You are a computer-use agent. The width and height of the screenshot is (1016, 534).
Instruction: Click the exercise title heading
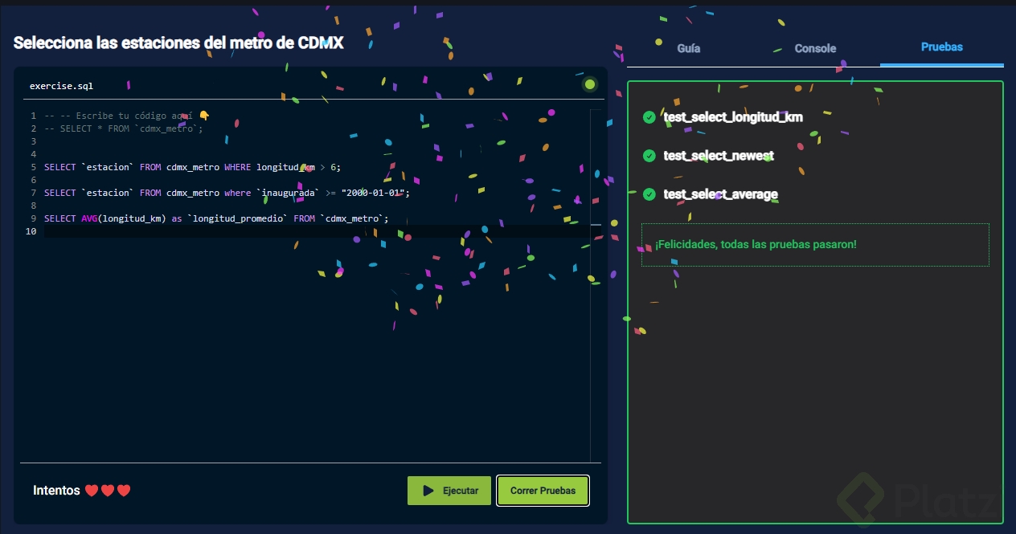[x=178, y=43]
